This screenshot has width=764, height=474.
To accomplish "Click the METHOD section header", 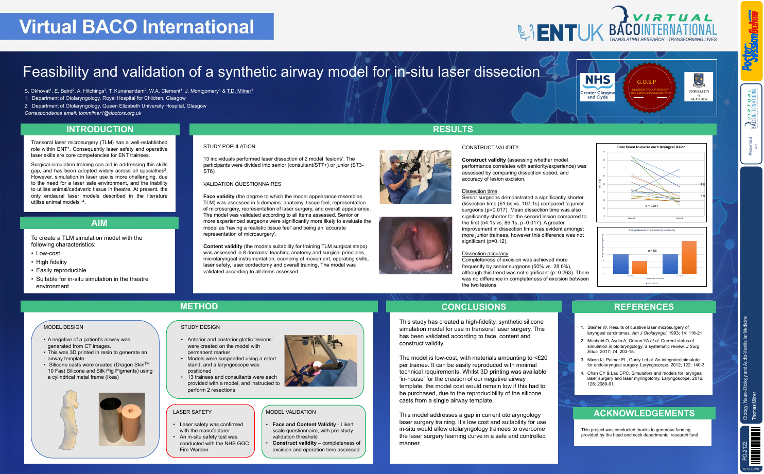I will coord(199,306).
